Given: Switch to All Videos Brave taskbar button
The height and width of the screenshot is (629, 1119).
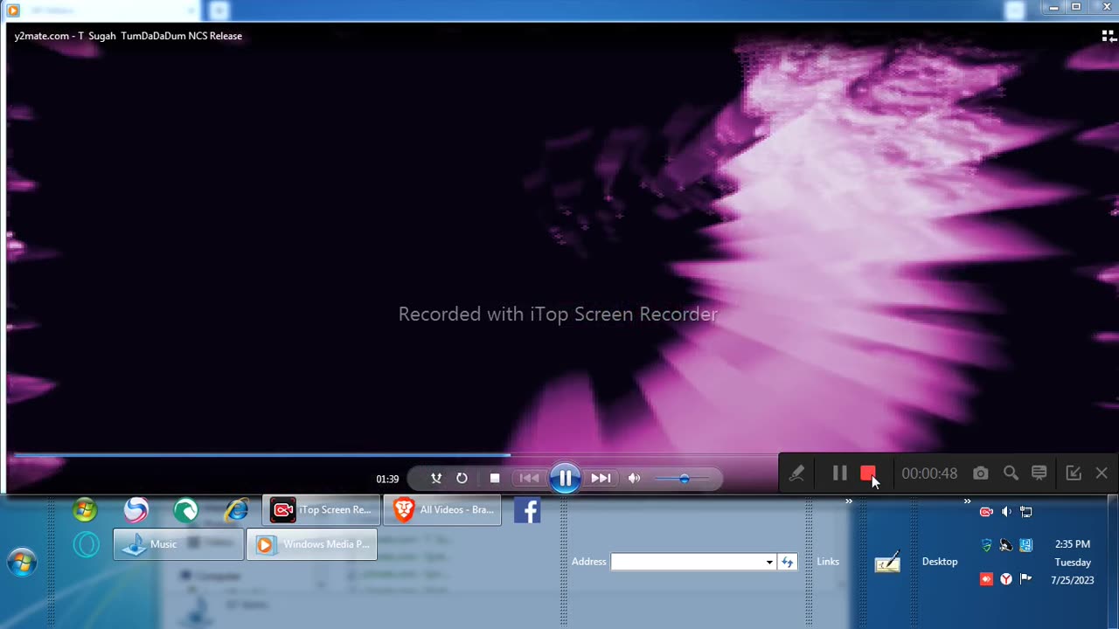Looking at the screenshot, I should [443, 510].
